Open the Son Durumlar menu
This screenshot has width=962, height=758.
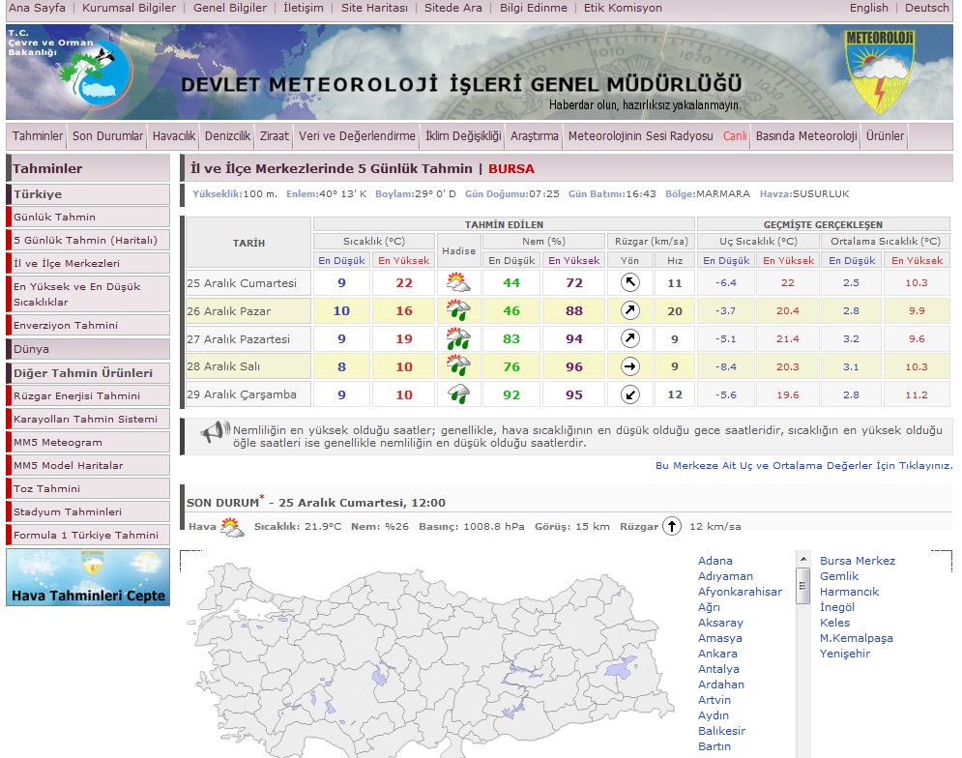[x=107, y=135]
